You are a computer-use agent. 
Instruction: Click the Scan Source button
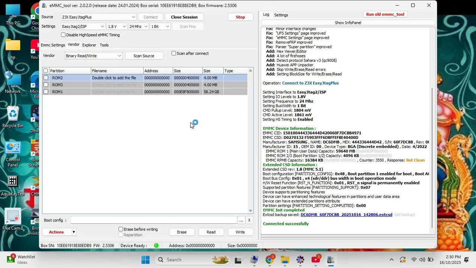(x=144, y=56)
